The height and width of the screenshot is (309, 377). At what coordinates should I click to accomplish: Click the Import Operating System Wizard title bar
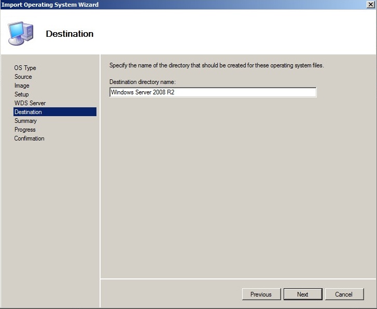pyautogui.click(x=156, y=5)
